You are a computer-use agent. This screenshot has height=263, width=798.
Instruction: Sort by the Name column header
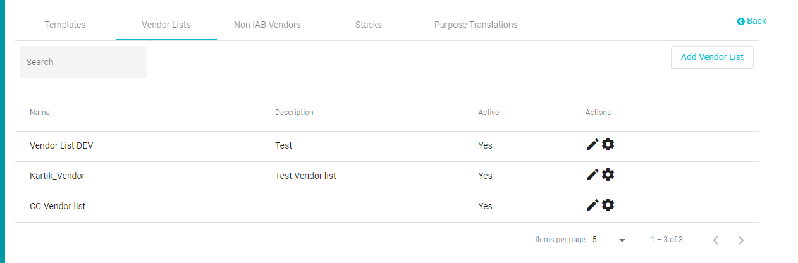coord(40,113)
